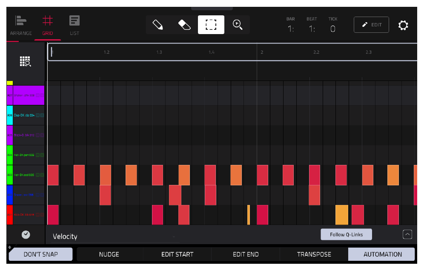
Task: Open the EDIT START tab
Action: 178,254
